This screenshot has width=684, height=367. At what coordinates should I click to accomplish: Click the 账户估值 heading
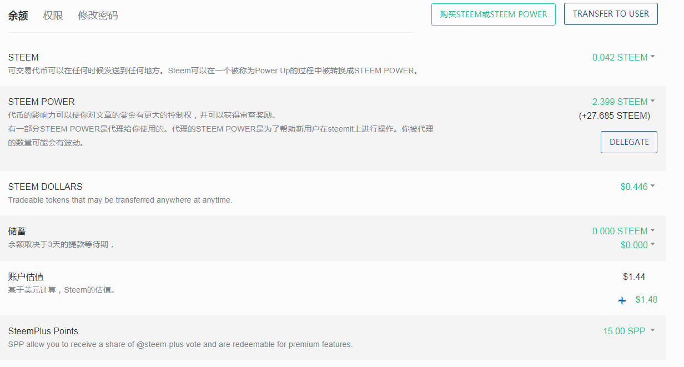tap(26, 276)
